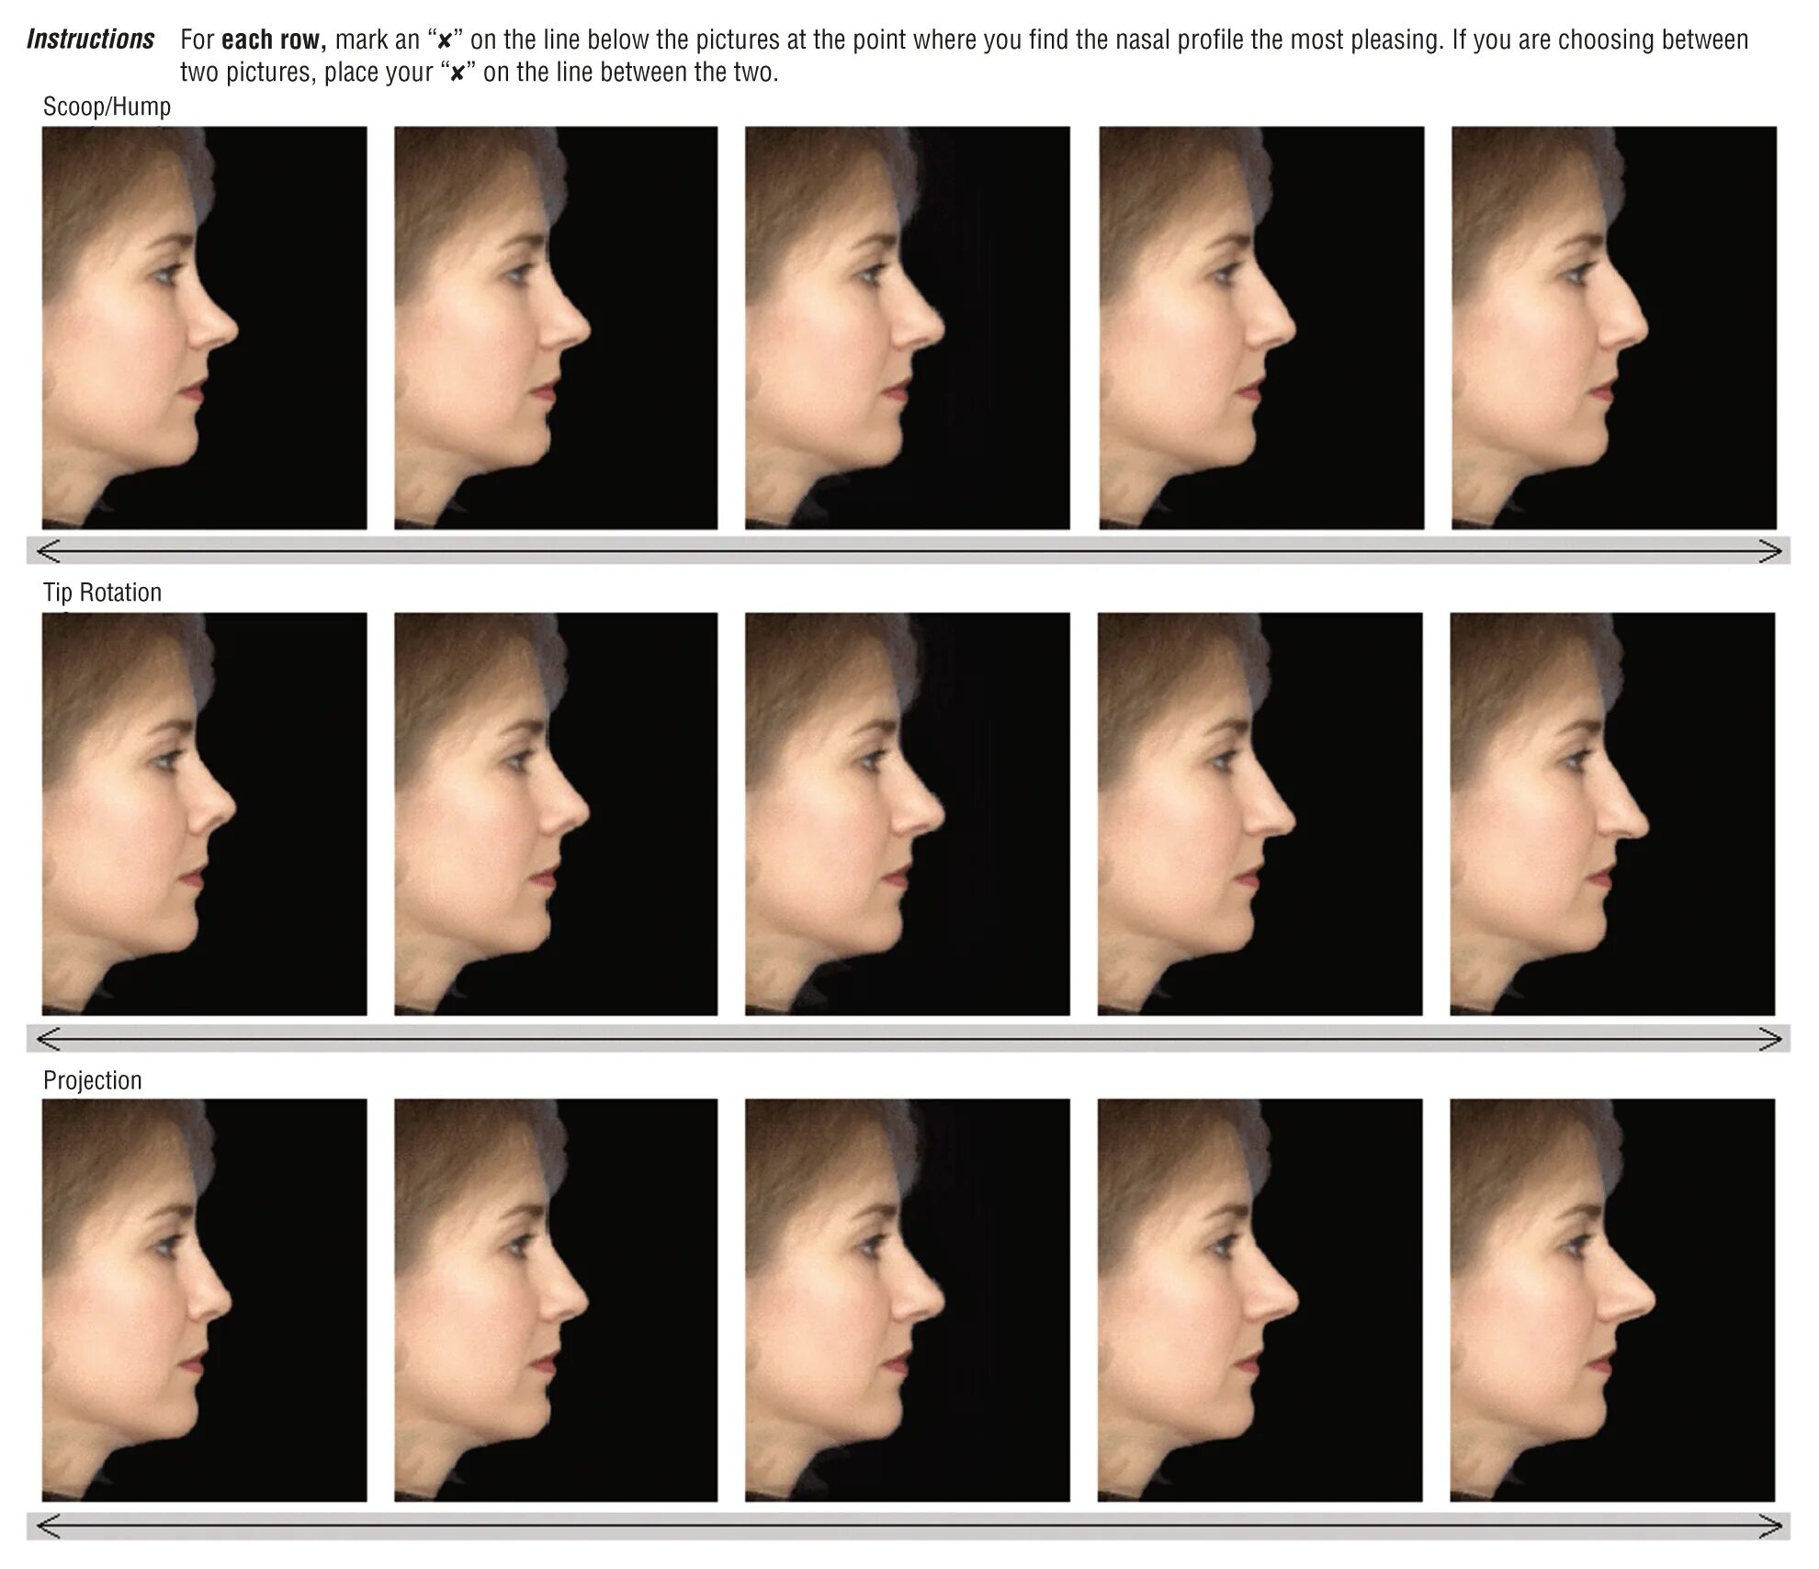Viewport: 1819px width, 1569px height.
Task: Click the first Scoop/Hump profile picture
Action: 204,327
